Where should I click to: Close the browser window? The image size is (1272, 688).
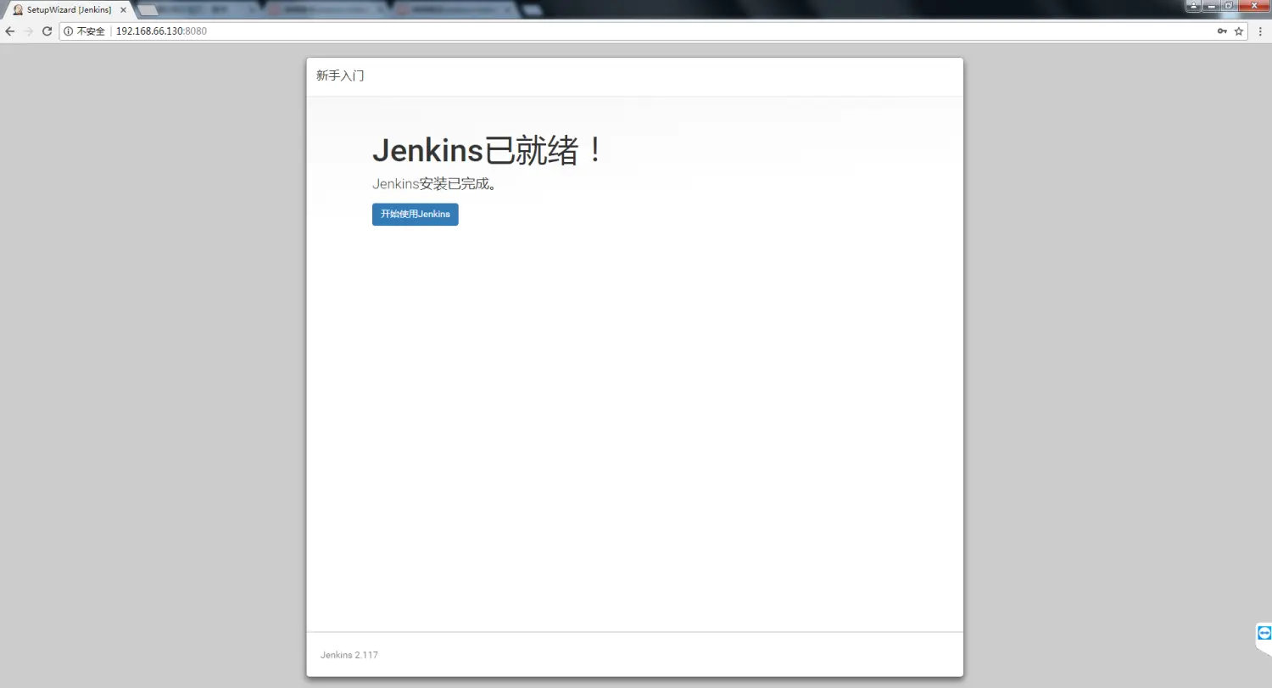[x=1253, y=6]
